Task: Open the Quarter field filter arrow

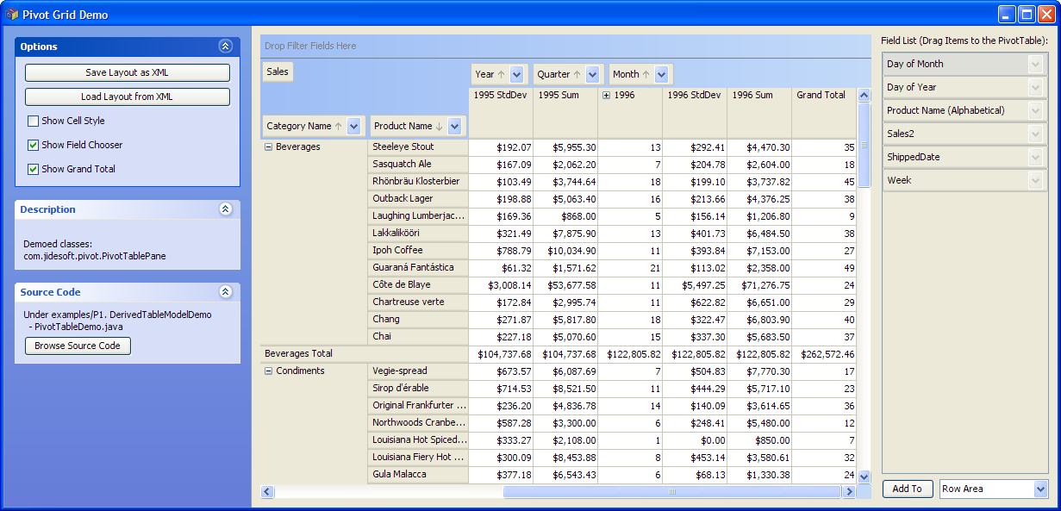Action: 592,75
